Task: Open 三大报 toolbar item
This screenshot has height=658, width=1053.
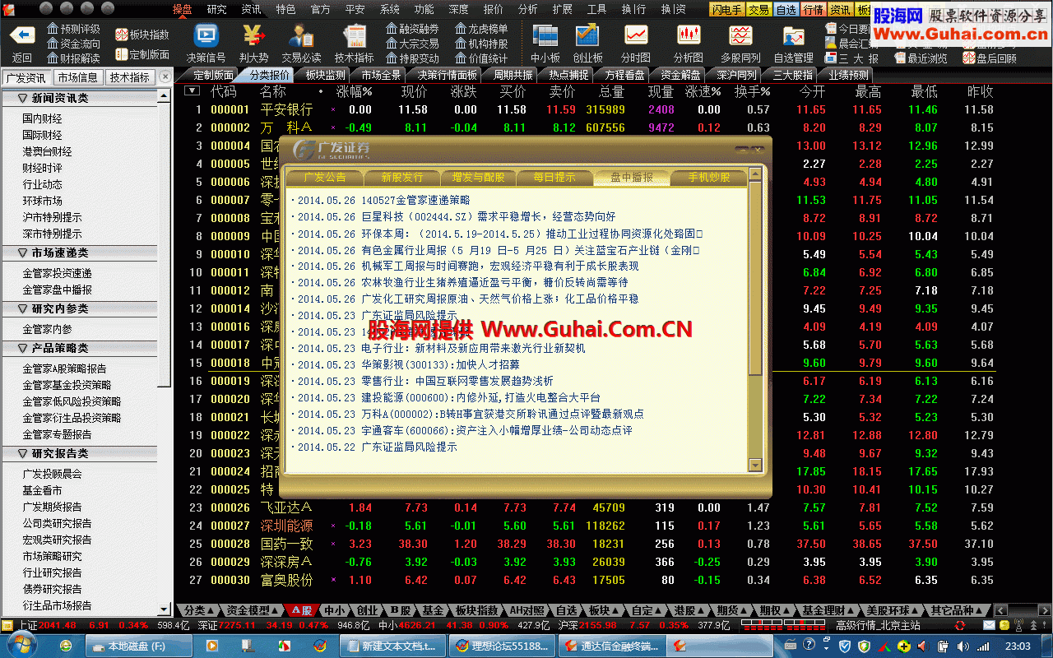Action: pos(851,58)
